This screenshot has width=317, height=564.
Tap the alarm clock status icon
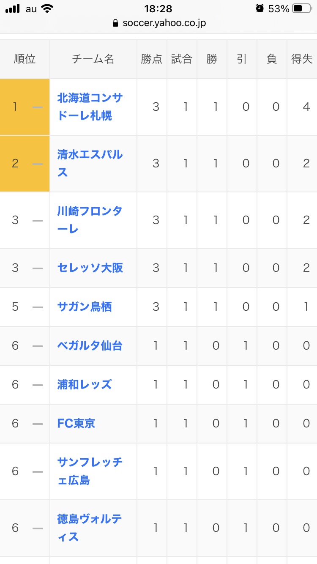pyautogui.click(x=260, y=8)
